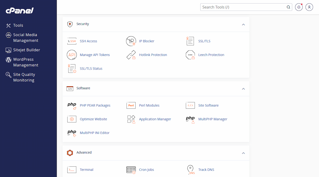
Task: Click the cPanel logo
Action: [19, 11]
